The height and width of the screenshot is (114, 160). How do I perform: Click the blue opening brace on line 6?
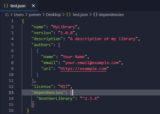click(37, 51)
